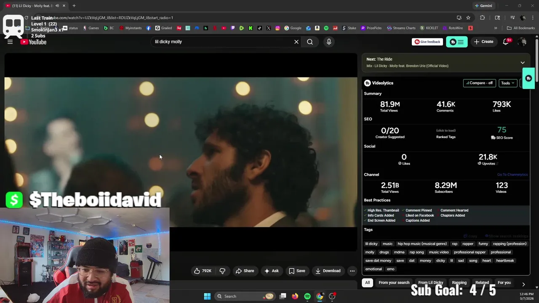Open the TubeBuddy side tab at the page edge
This screenshot has width=539, height=303.
pos(528,78)
